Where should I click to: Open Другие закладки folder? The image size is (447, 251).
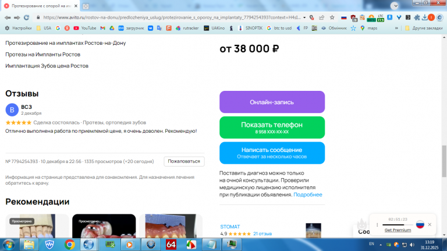[x=424, y=28]
